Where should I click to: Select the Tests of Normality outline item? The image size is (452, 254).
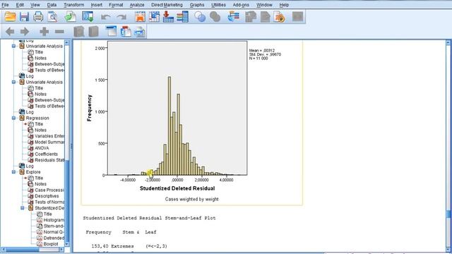[49, 202]
